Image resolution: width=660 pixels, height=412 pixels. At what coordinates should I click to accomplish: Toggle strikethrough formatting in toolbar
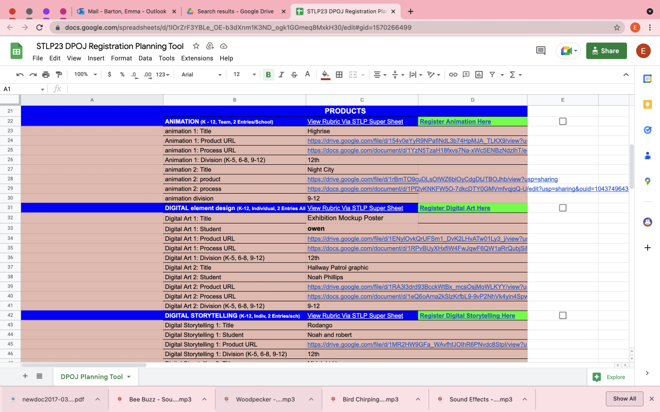pyautogui.click(x=294, y=75)
